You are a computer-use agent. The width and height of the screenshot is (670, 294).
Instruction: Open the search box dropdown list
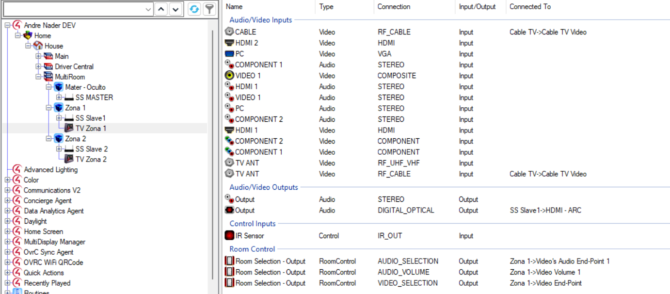click(x=148, y=9)
